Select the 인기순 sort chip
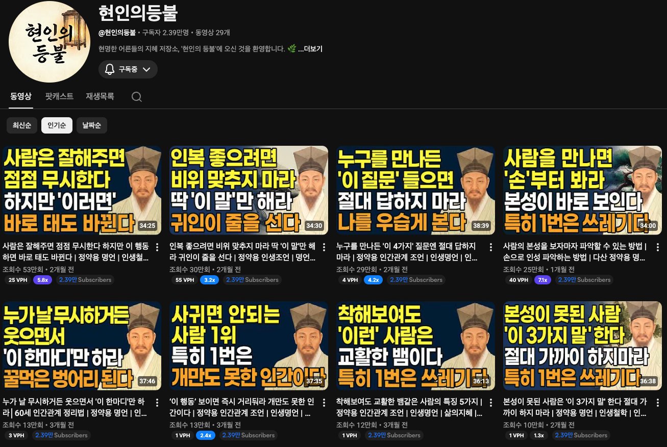This screenshot has height=447, width=667. point(57,125)
